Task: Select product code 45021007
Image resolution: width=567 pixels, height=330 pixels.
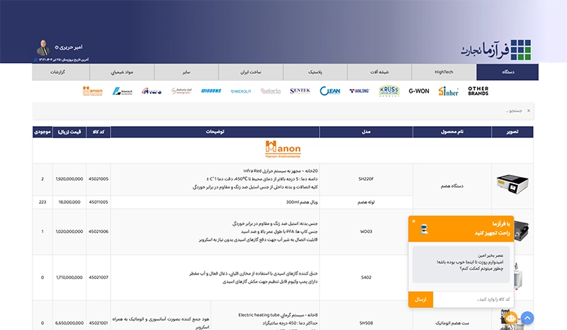Action: point(99,278)
